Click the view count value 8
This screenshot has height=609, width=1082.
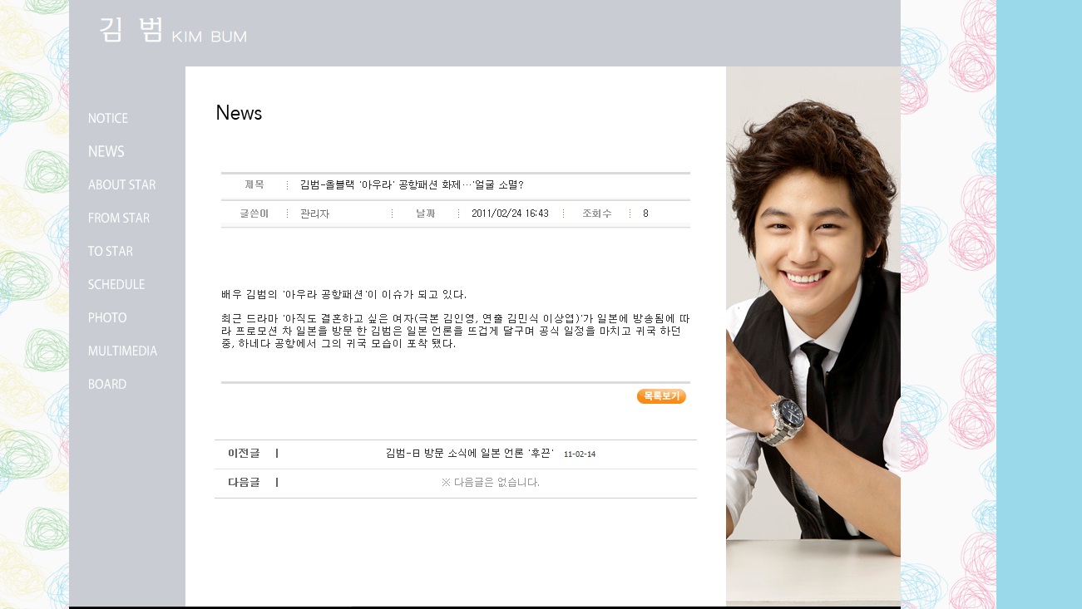(645, 214)
